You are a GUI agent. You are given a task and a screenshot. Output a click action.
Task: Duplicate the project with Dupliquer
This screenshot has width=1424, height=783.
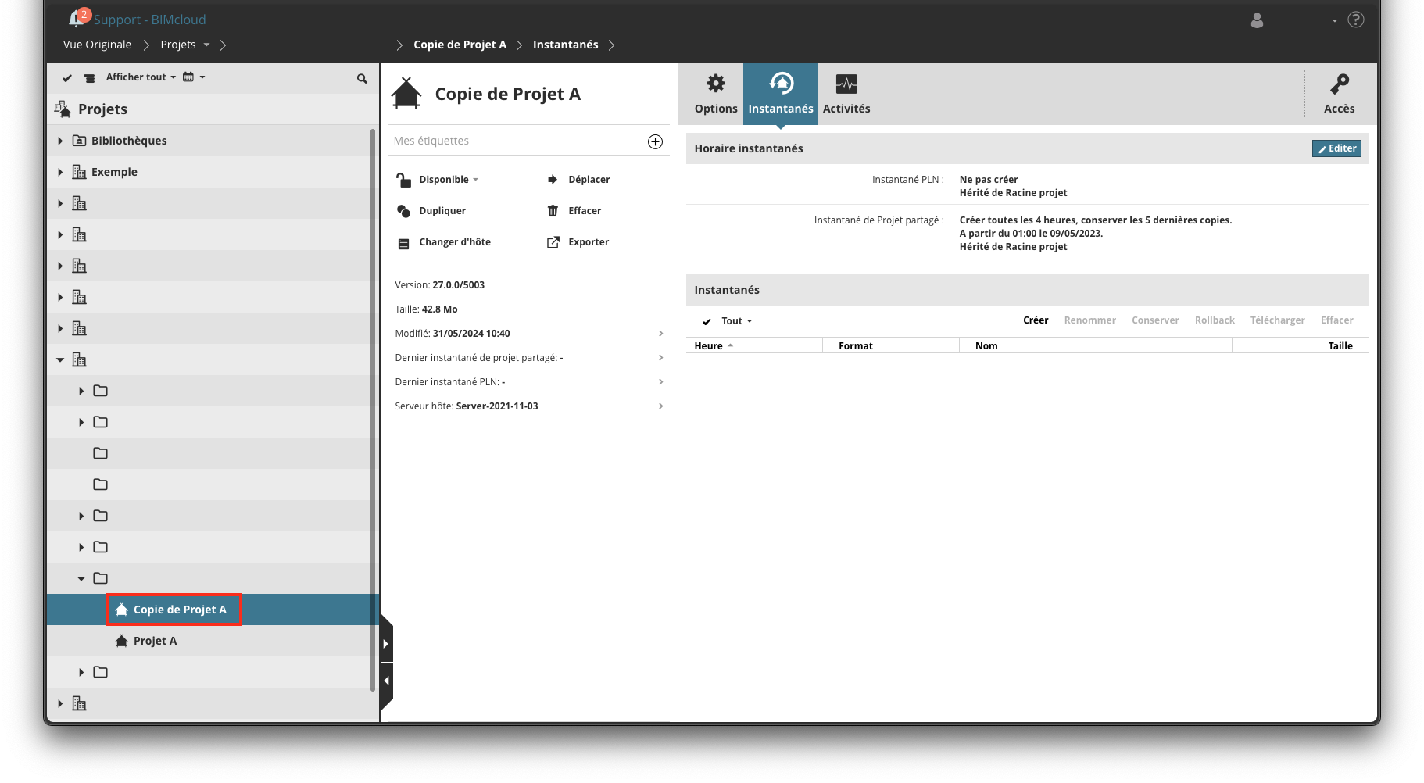[442, 211]
